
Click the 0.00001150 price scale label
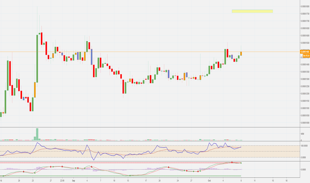click(305, 101)
